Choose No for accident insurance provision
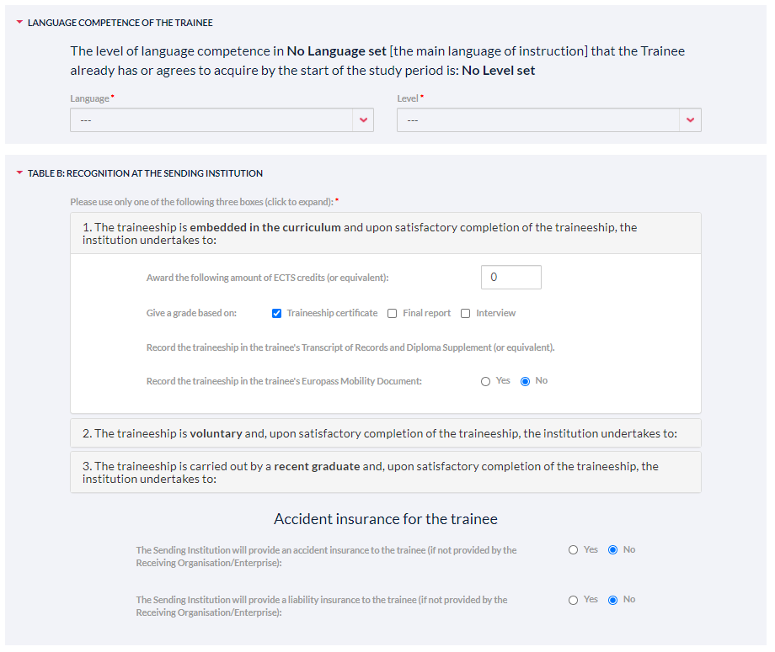This screenshot has width=775, height=652. pyautogui.click(x=613, y=550)
